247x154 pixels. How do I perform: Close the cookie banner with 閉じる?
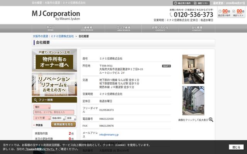click(236, 147)
